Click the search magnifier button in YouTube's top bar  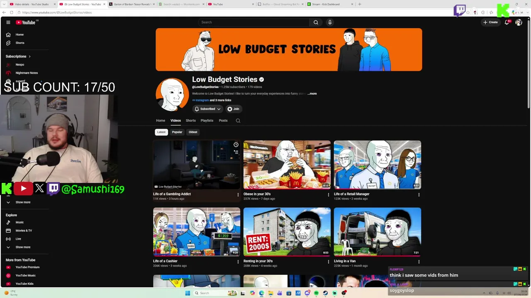click(316, 22)
